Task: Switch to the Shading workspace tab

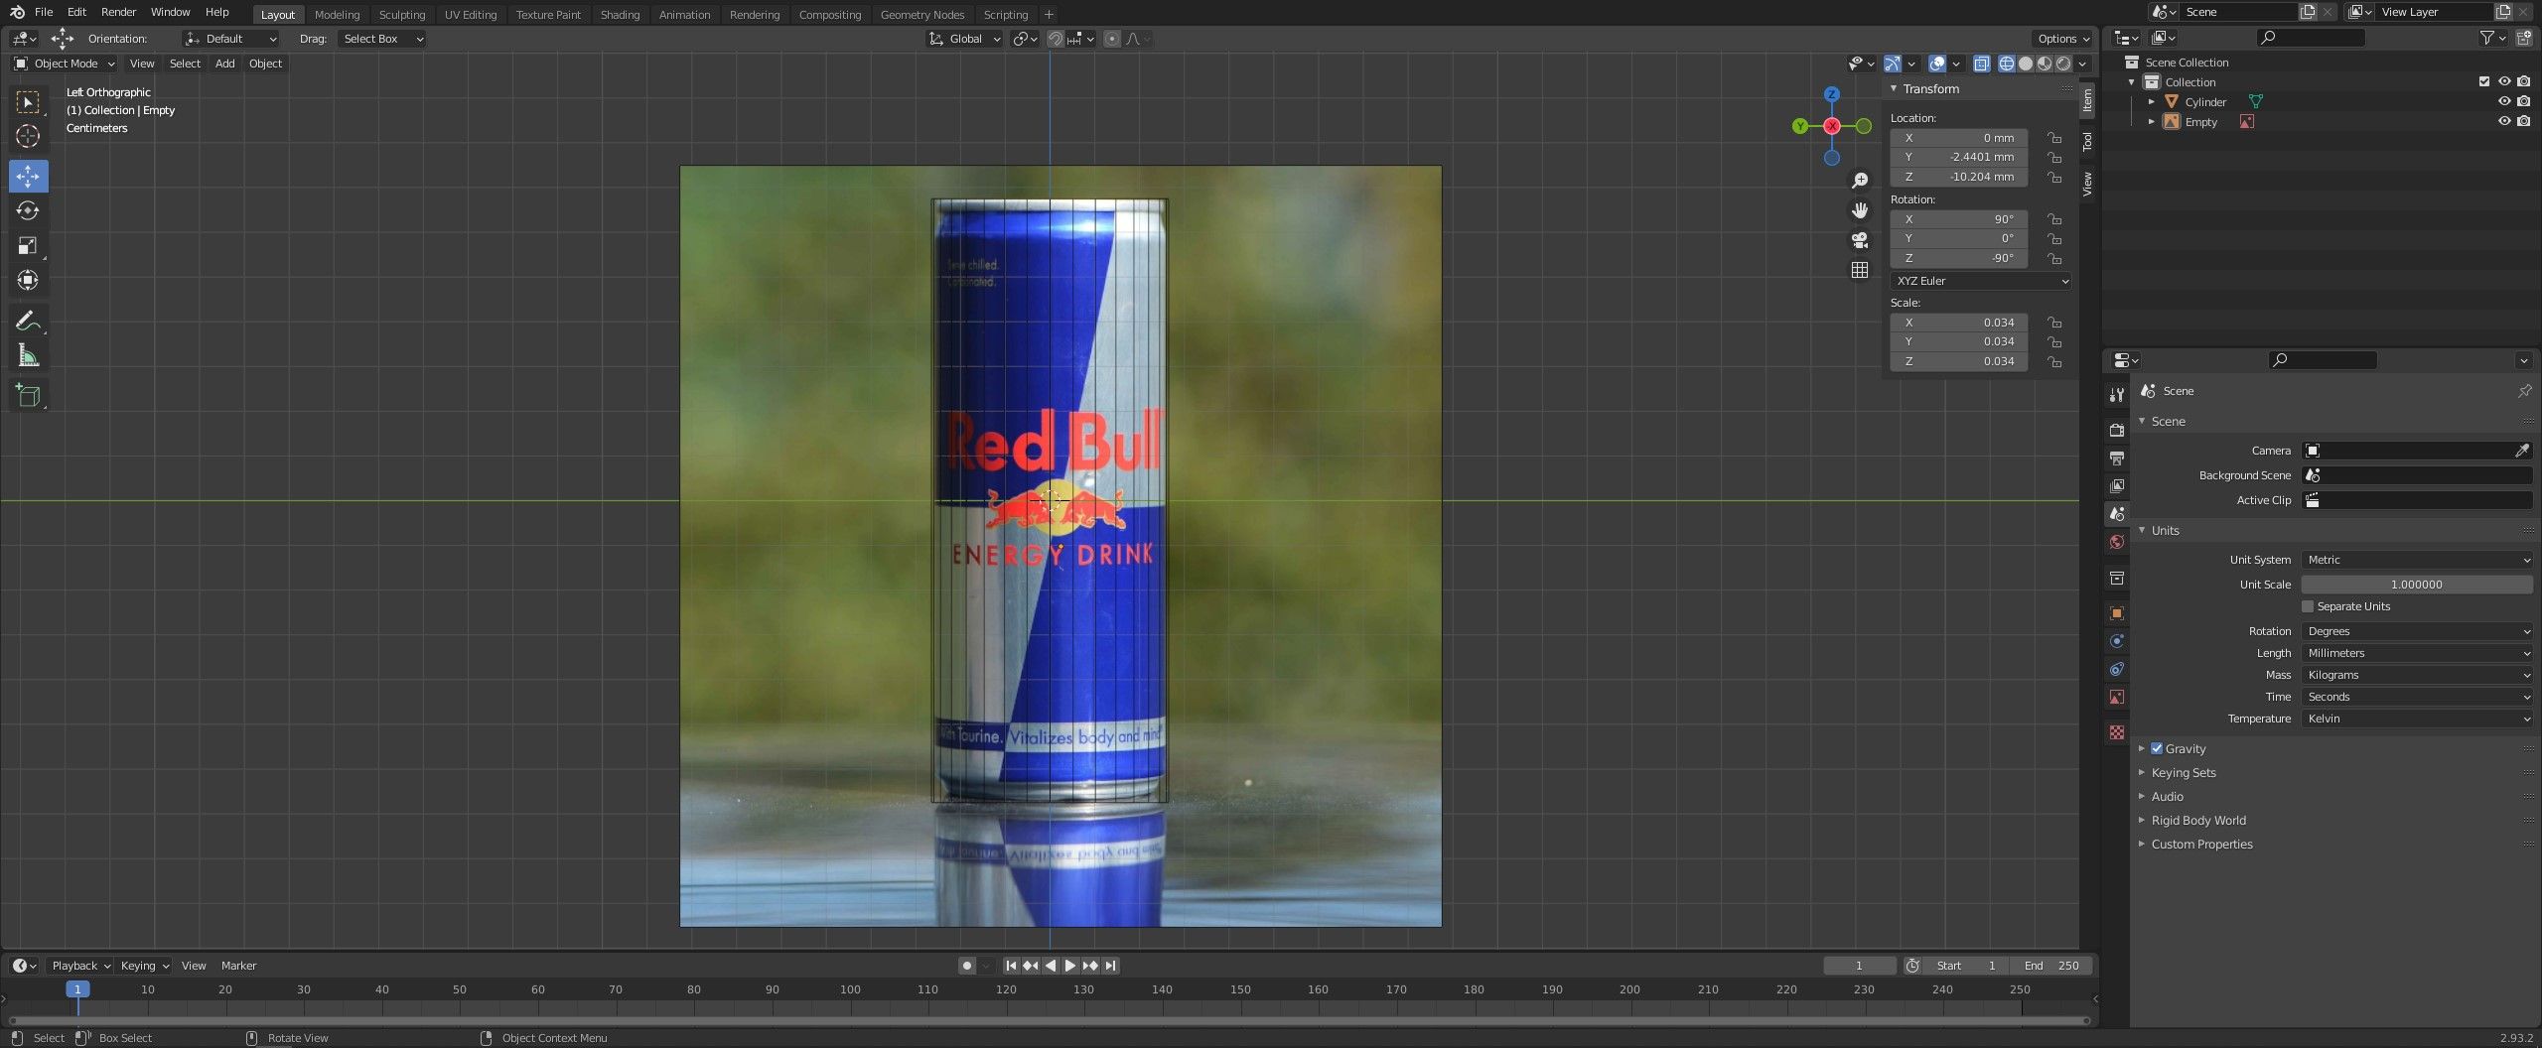Action: click(x=620, y=15)
